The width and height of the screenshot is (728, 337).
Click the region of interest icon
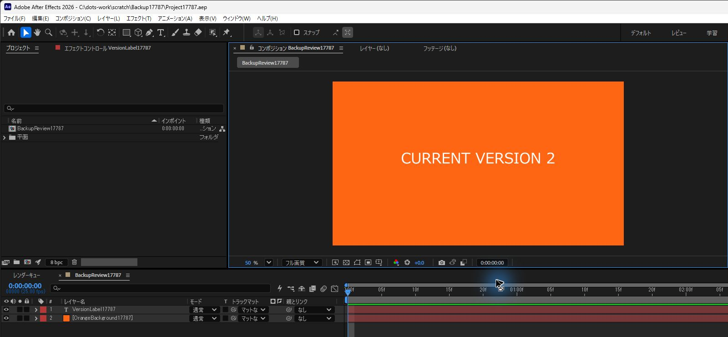[x=368, y=262]
